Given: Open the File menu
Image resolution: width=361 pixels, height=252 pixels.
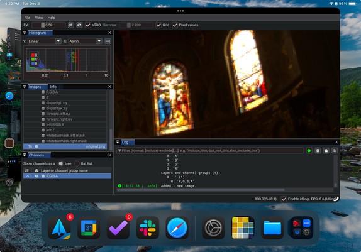Looking at the screenshot, I should 27,18.
